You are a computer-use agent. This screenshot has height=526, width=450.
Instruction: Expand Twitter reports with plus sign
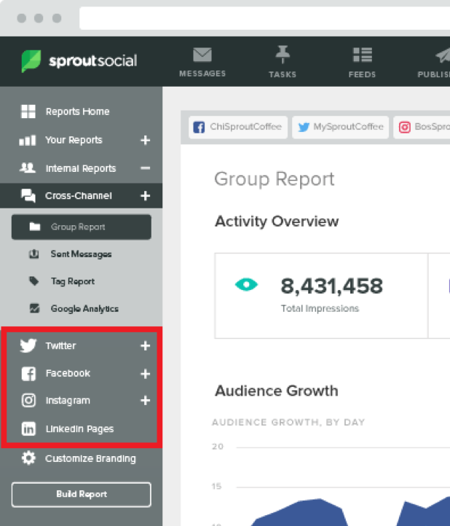pos(145,346)
